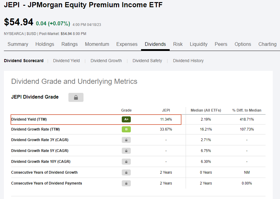Open the Liquidity tab
The width and height of the screenshot is (280, 199).
point(199,44)
